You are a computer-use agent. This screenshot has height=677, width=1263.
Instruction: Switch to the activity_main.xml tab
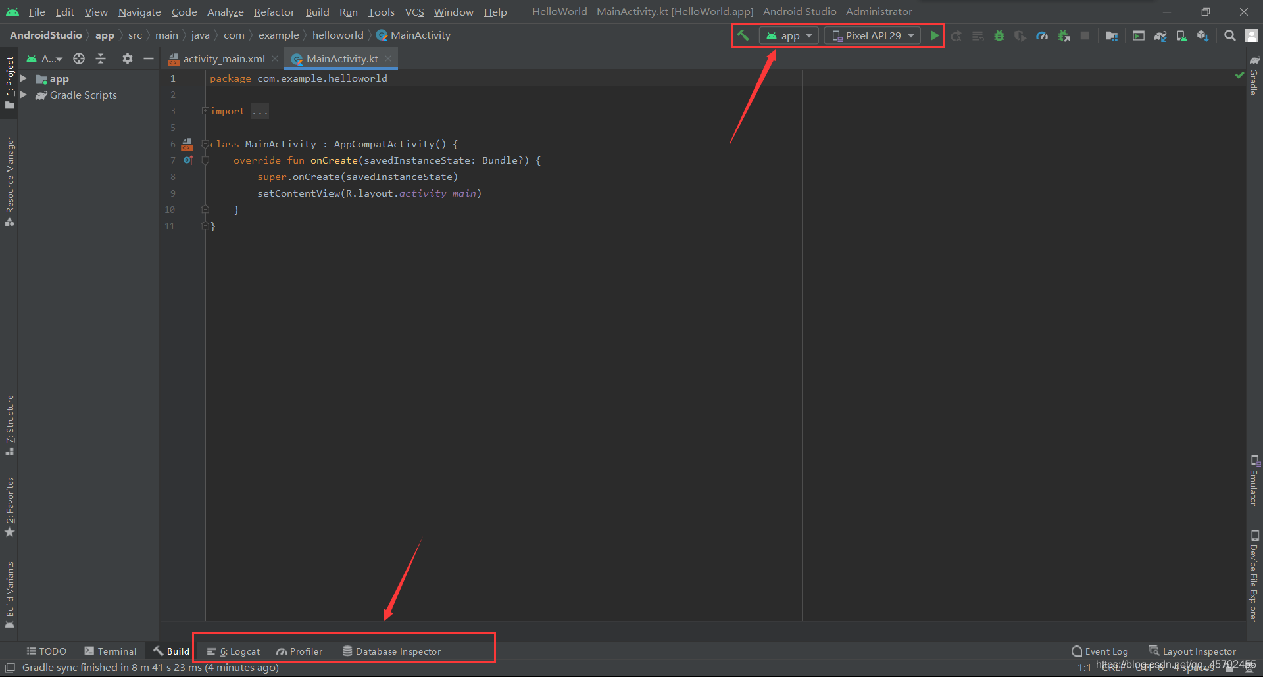pos(224,58)
